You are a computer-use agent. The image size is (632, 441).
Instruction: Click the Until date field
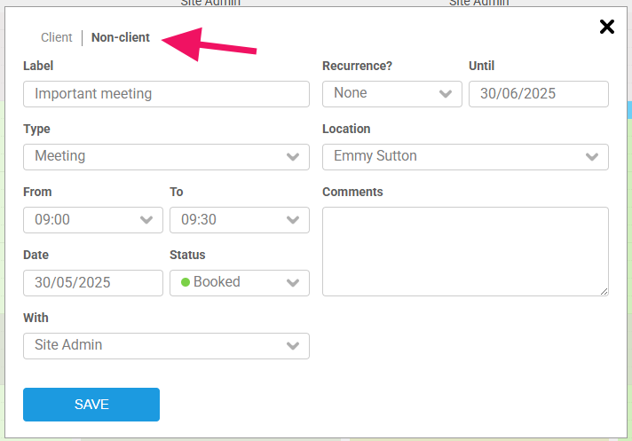coord(538,94)
